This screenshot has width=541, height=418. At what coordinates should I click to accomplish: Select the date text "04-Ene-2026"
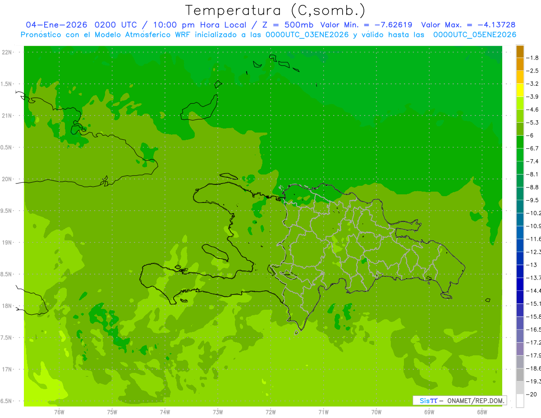56,25
